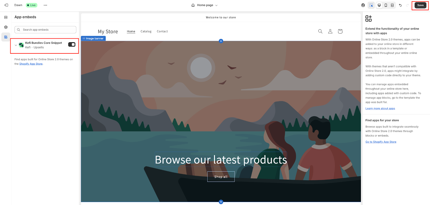Expand Kefi Bundles Core Snippet settings
The image size is (430, 205).
pos(16,45)
